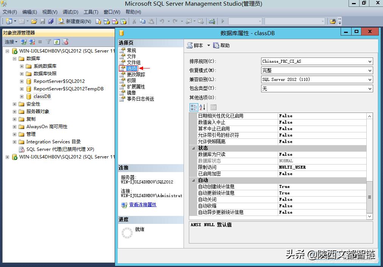Screen dimensions: 383x267
Task: Click the options grid scroll up arrow
Action: [x=370, y=116]
